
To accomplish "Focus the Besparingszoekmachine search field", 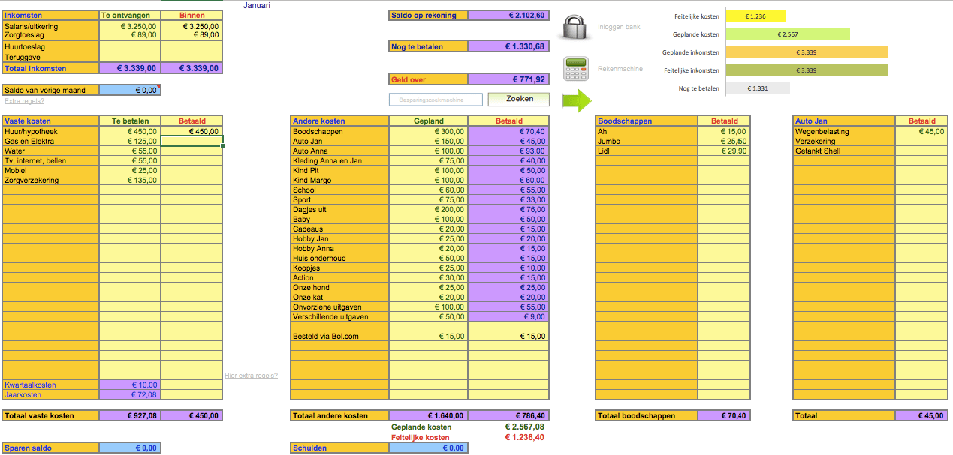I will click(x=436, y=100).
